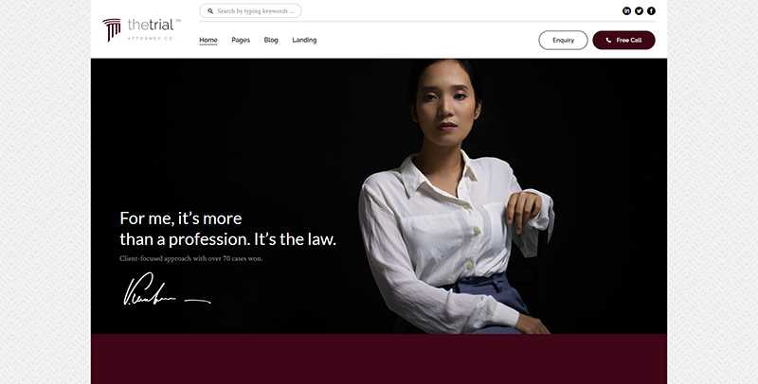Click the LinkedIn social icon
This screenshot has height=384, width=758.
[x=626, y=11]
